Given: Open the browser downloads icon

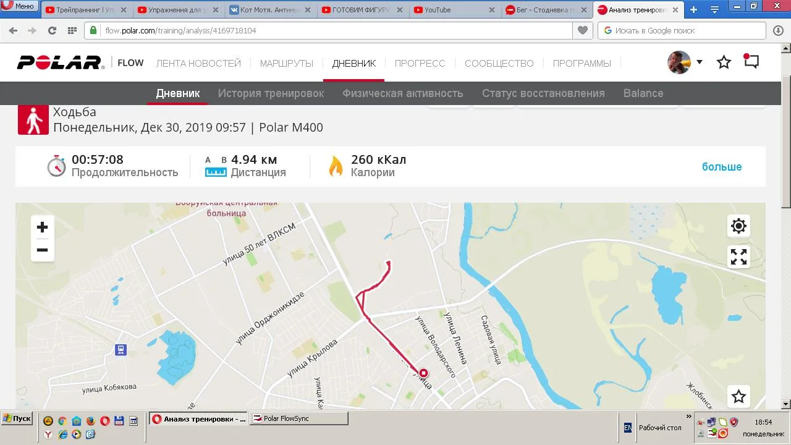Looking at the screenshot, I should point(778,30).
